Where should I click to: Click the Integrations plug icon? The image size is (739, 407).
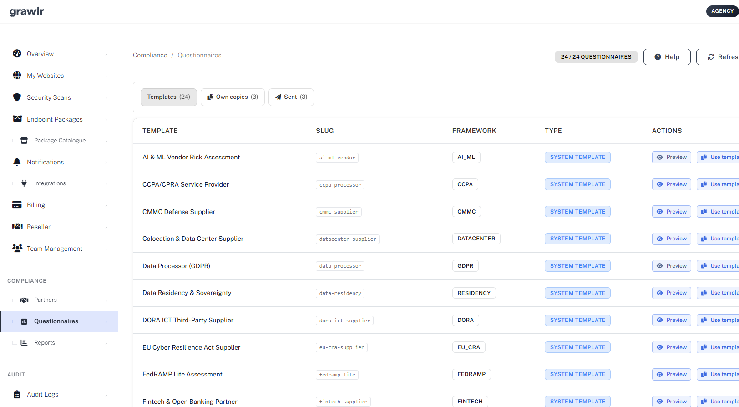(x=25, y=183)
